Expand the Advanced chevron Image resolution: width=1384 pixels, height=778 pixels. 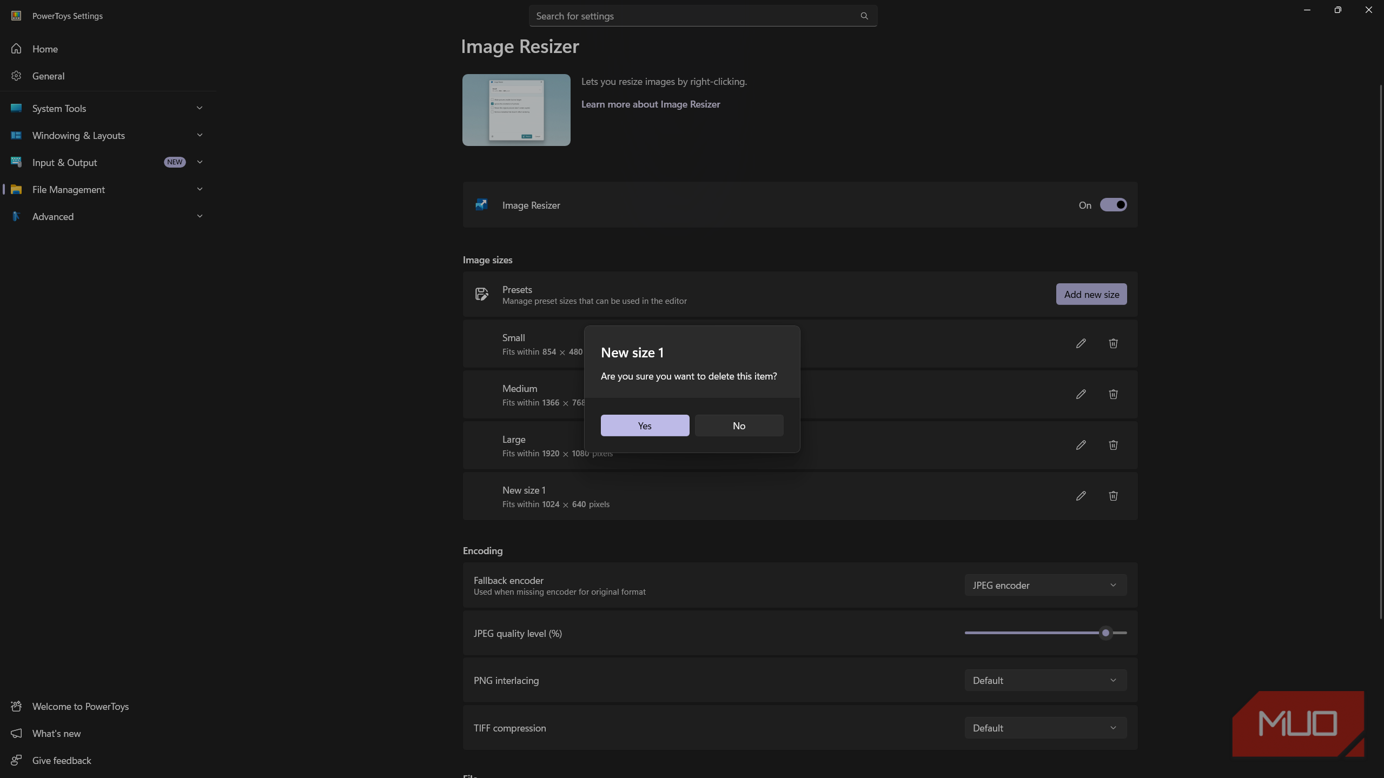(x=200, y=216)
